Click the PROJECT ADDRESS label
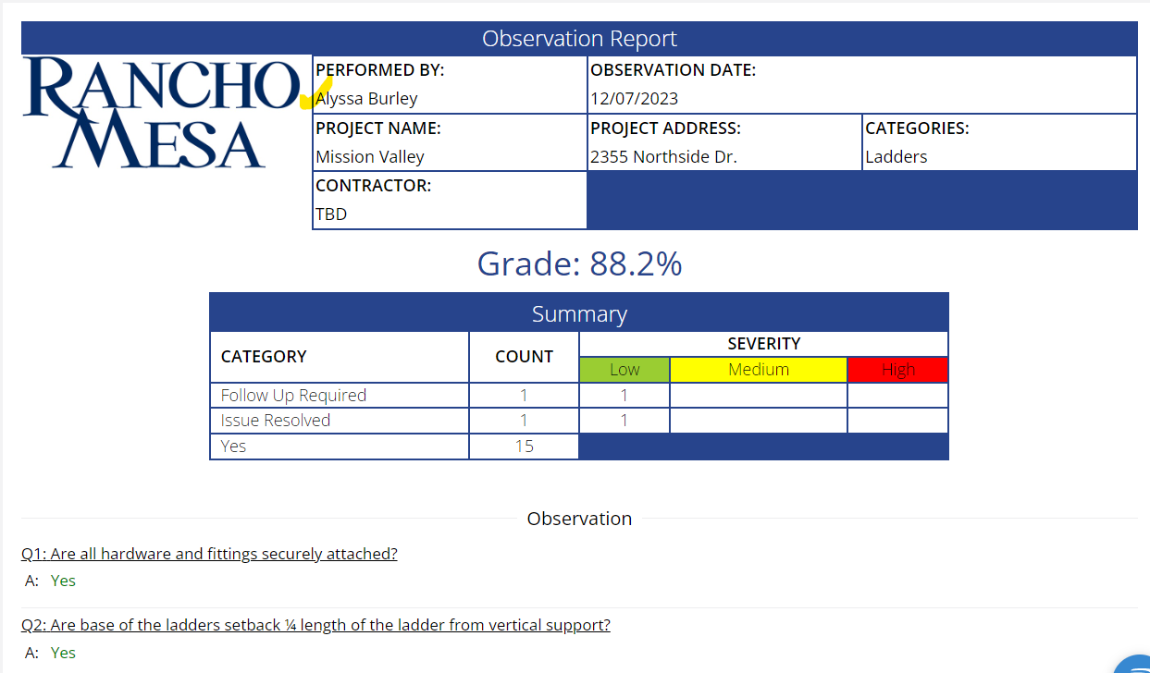 [666, 128]
